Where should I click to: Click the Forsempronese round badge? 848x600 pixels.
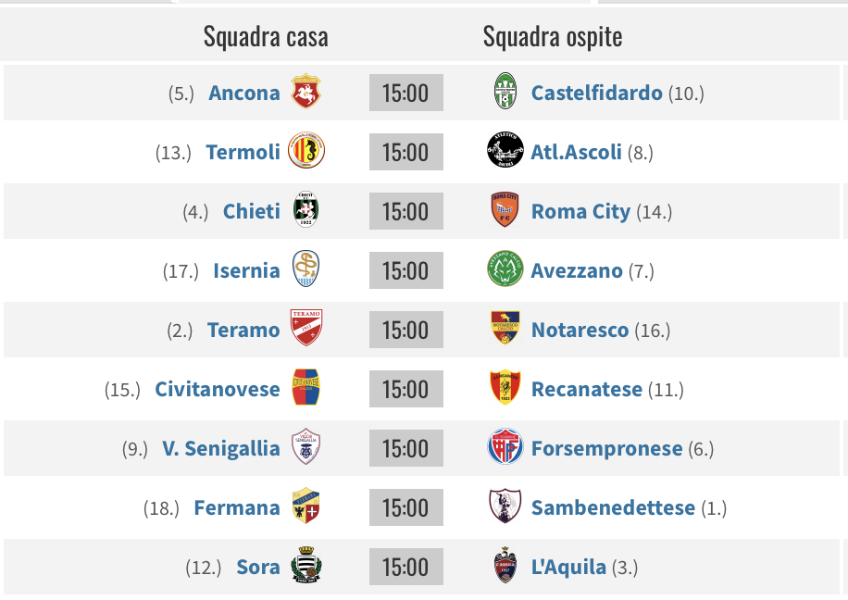tap(505, 447)
